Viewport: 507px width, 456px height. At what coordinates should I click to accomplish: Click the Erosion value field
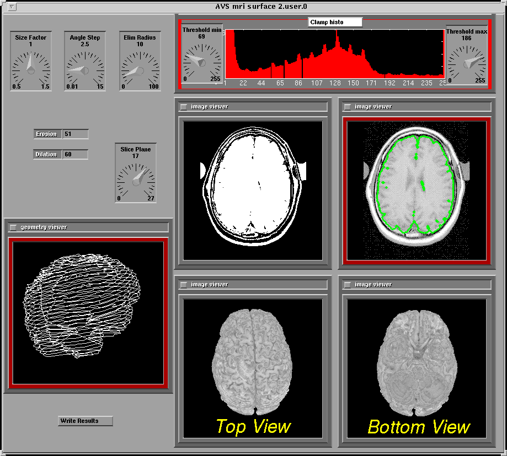point(75,134)
